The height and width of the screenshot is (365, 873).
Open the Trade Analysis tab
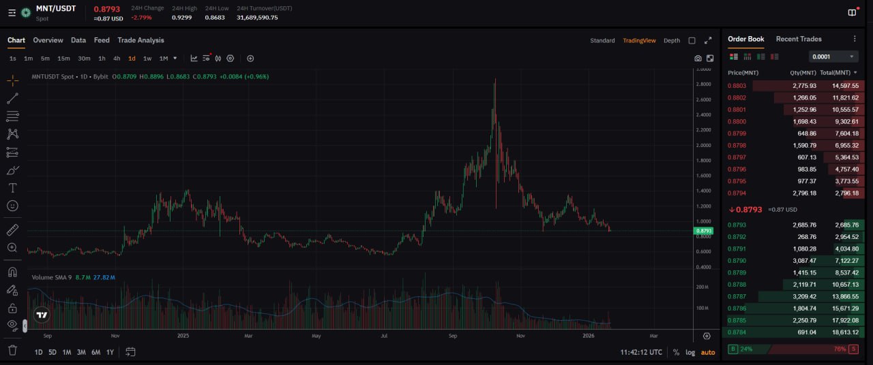tap(140, 40)
